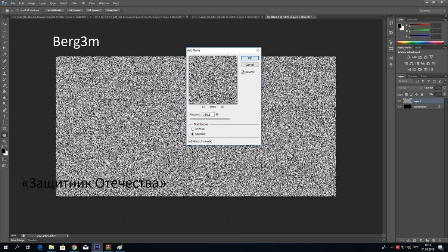This screenshot has height=252, width=448.
Task: Add a Brightness/Contrast adjustment
Action: pyautogui.click(x=409, y=57)
